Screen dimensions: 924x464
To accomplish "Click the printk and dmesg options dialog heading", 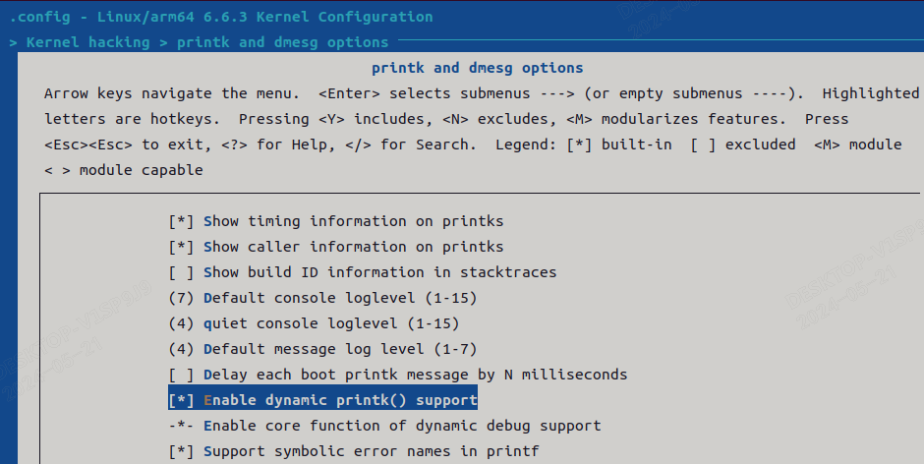I will (477, 68).
